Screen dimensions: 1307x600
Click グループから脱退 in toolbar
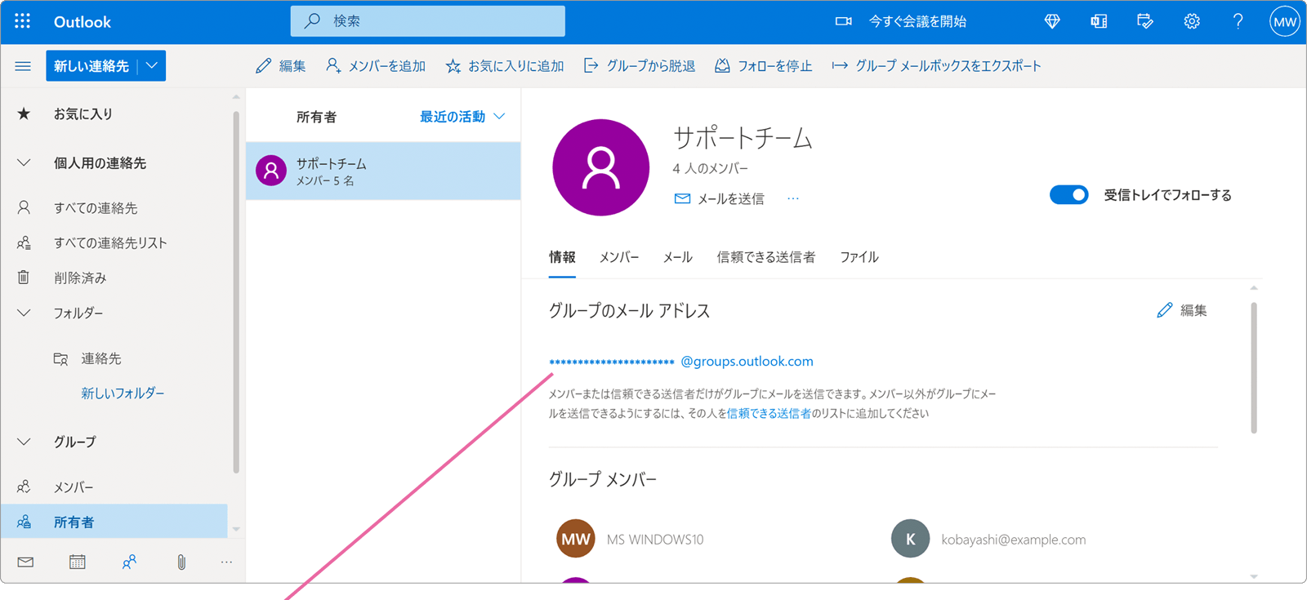(x=640, y=66)
